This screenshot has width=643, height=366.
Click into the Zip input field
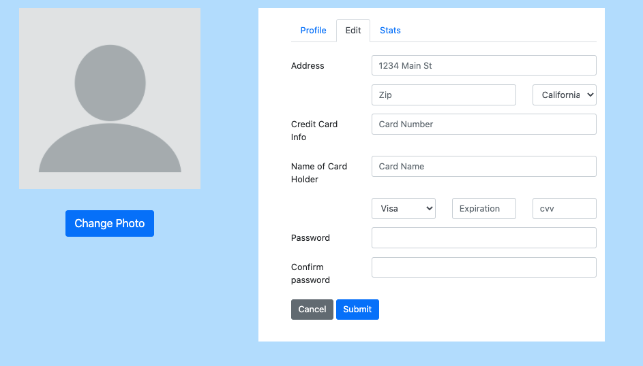click(x=444, y=95)
